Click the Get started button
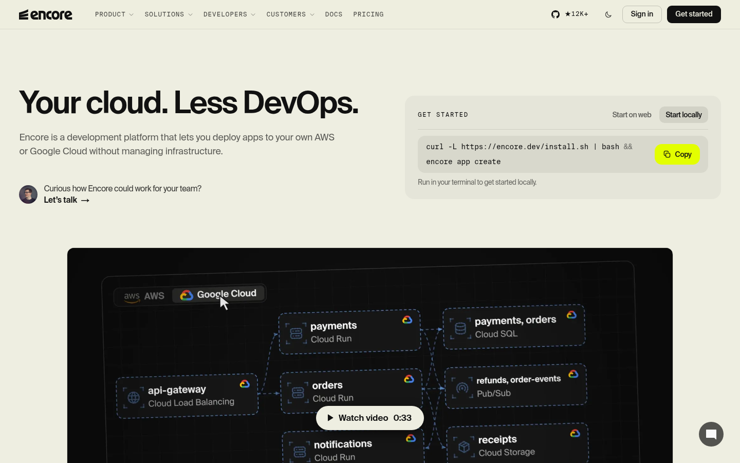Viewport: 740px width, 463px height. pyautogui.click(x=694, y=14)
